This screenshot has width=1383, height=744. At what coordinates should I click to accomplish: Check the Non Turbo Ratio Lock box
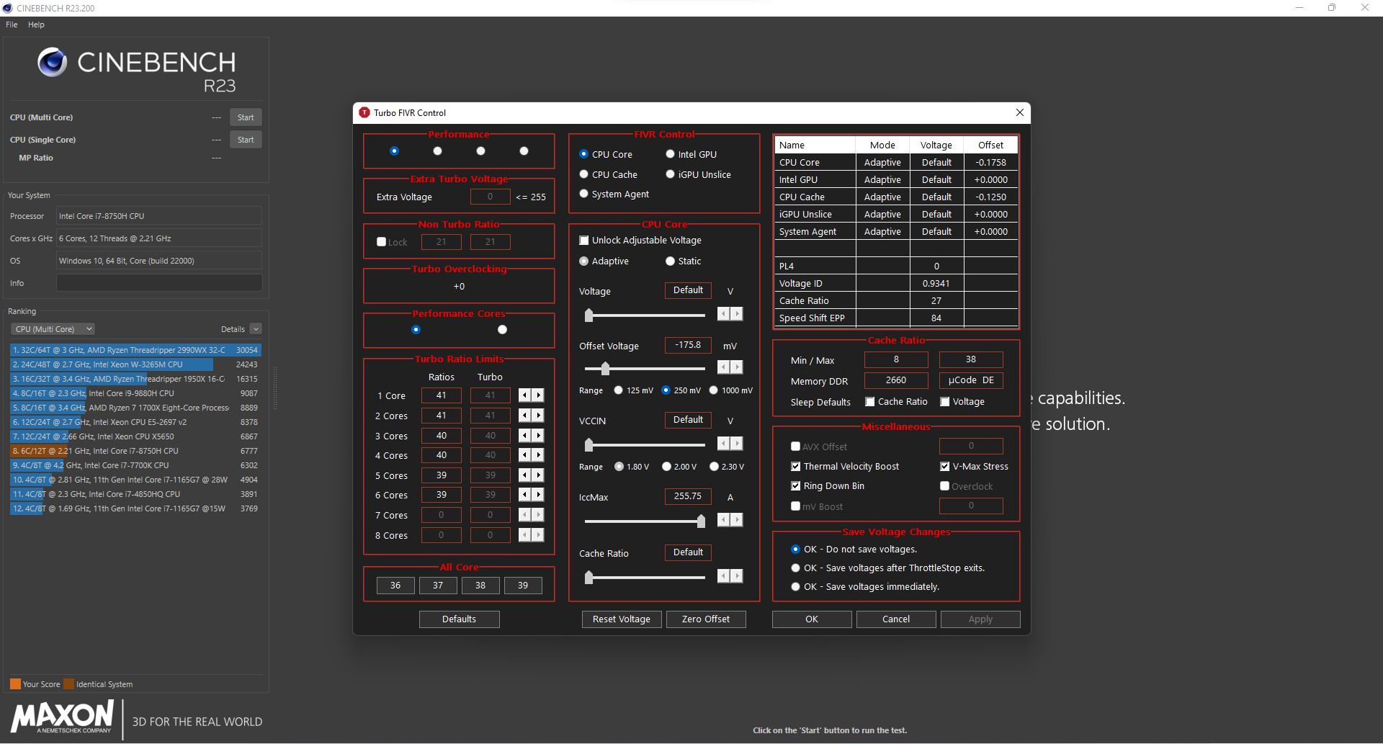pyautogui.click(x=382, y=242)
